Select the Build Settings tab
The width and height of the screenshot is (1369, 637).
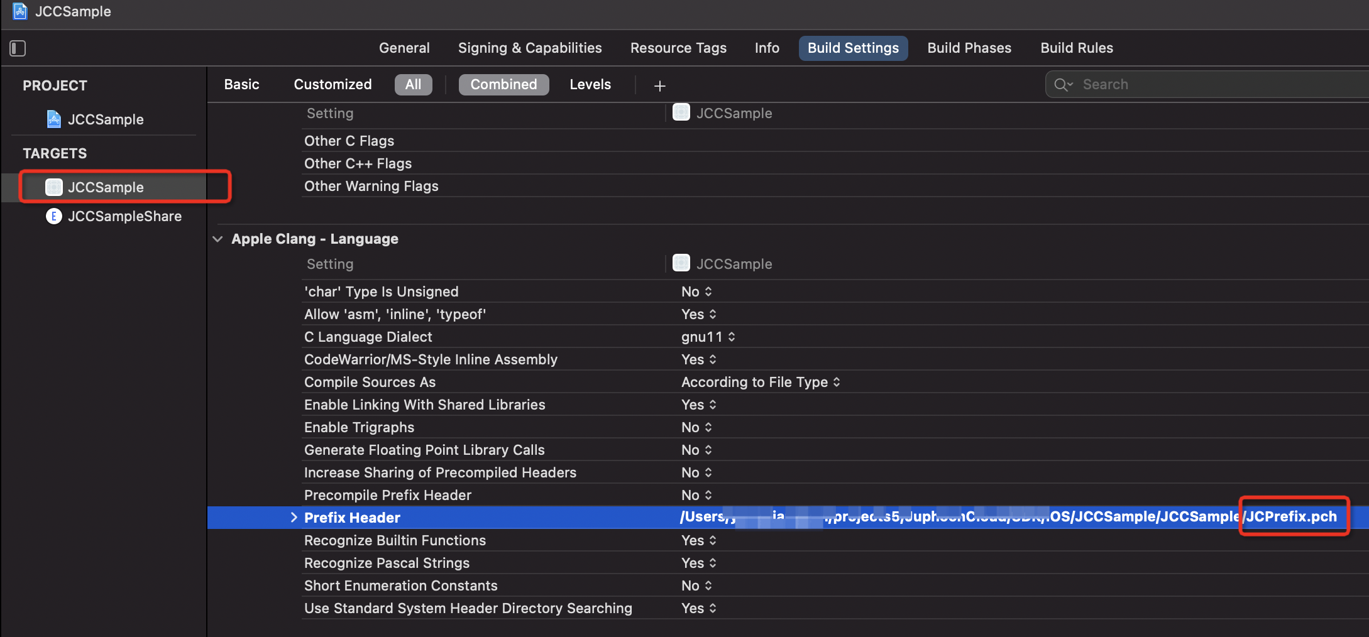853,48
